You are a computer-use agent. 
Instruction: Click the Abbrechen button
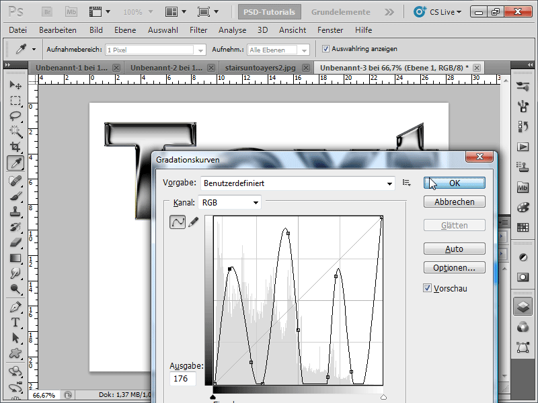pos(455,202)
